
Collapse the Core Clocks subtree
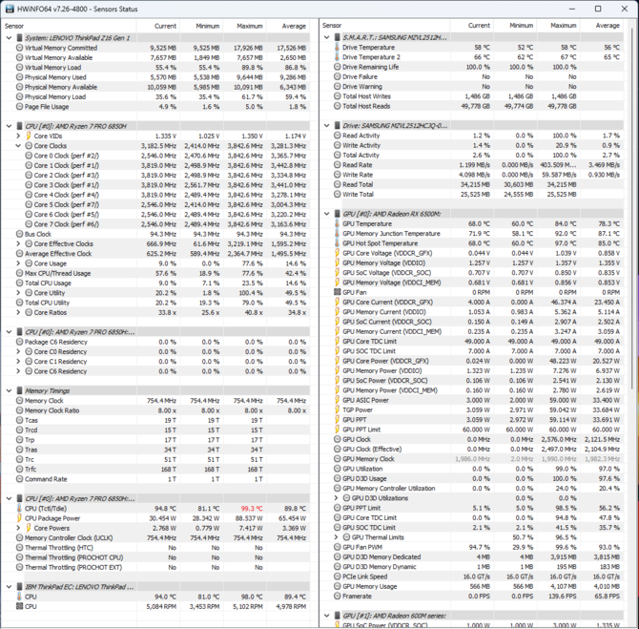pos(18,146)
